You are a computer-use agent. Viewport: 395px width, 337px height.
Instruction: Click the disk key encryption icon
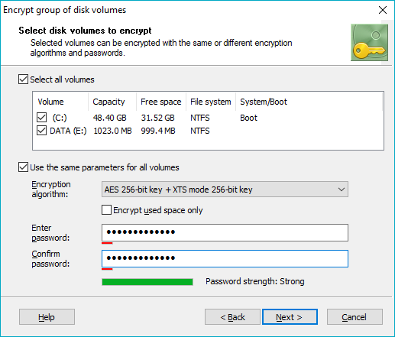tap(369, 43)
